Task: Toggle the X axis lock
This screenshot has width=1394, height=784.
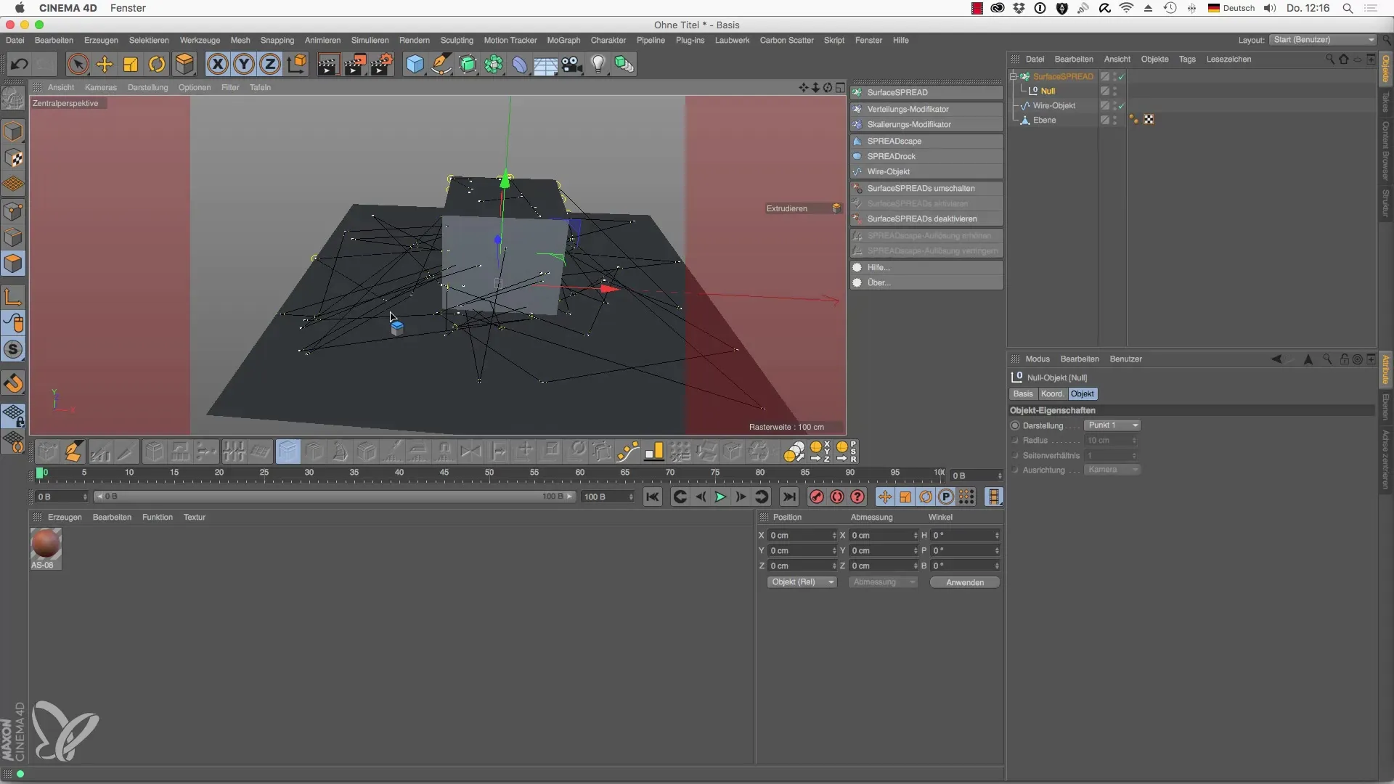Action: (217, 64)
